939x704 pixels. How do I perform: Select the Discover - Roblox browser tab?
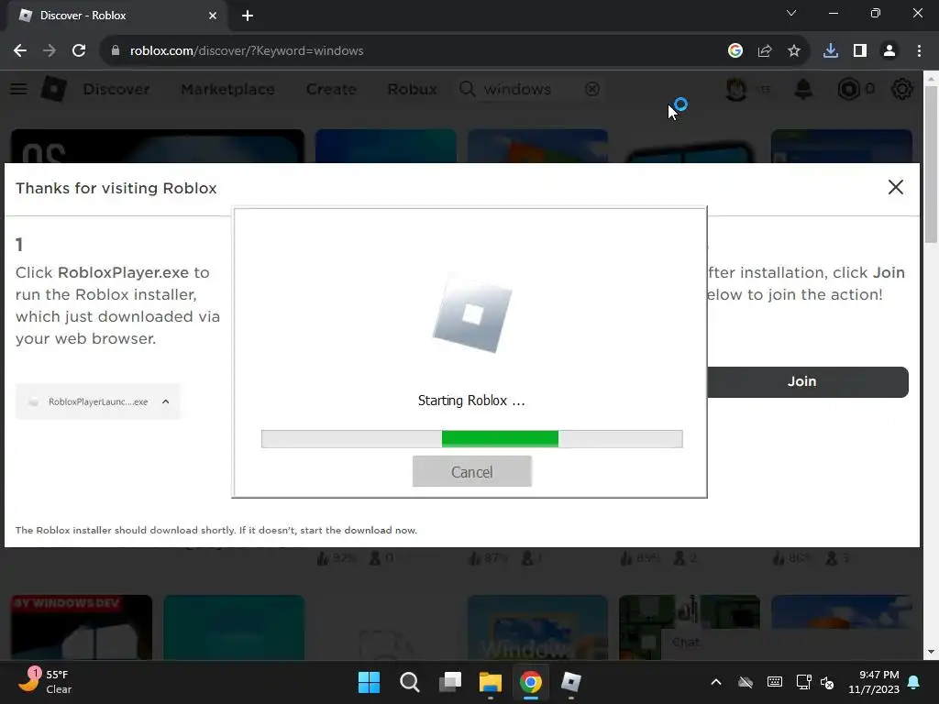[x=116, y=16]
